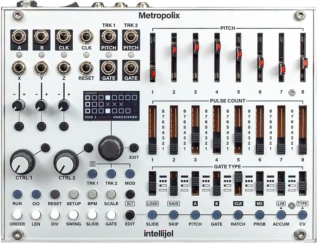Image resolution: width=317 pixels, height=243 pixels.
Task: Toggle the blue GATE stage button under B
Action: pos(217,215)
